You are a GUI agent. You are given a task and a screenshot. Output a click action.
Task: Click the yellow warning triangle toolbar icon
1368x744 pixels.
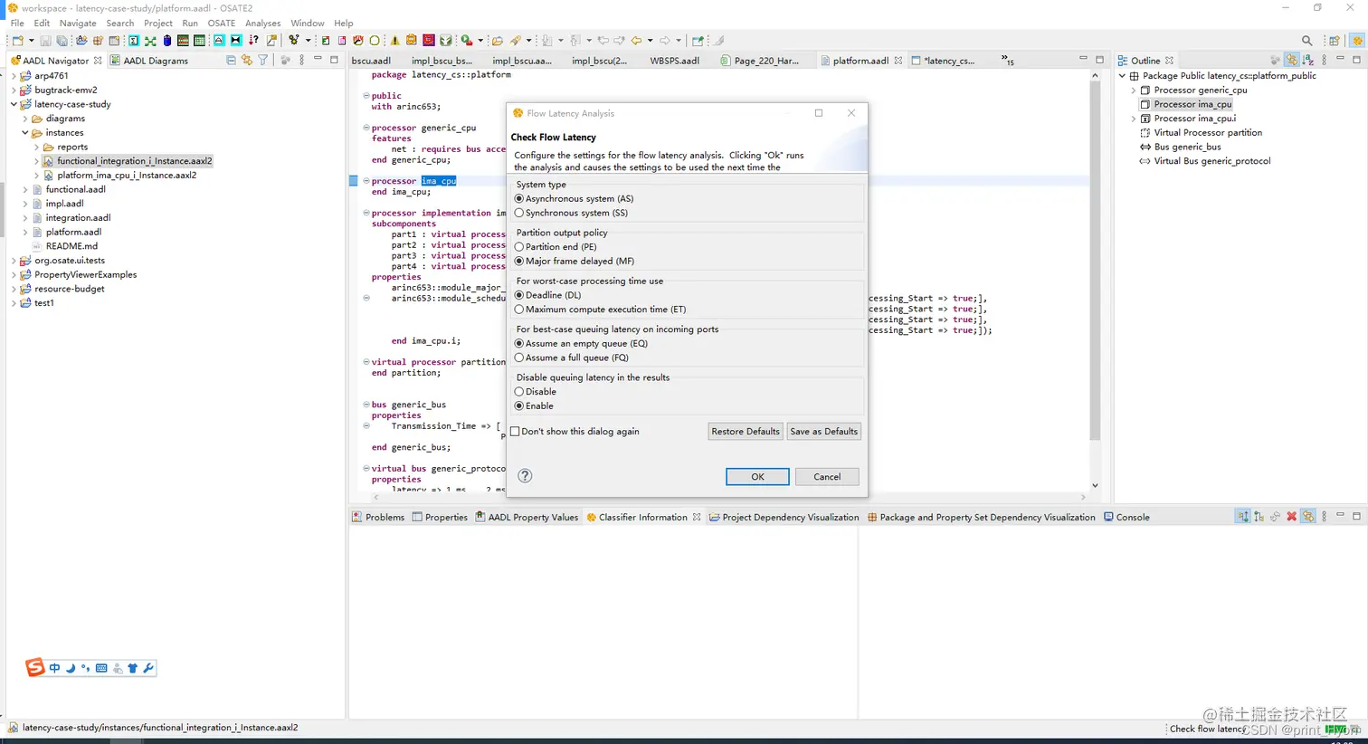[x=394, y=41]
